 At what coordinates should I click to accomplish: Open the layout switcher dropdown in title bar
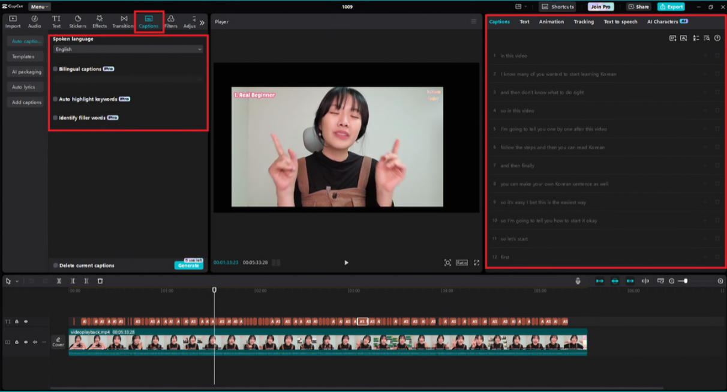[x=521, y=7]
